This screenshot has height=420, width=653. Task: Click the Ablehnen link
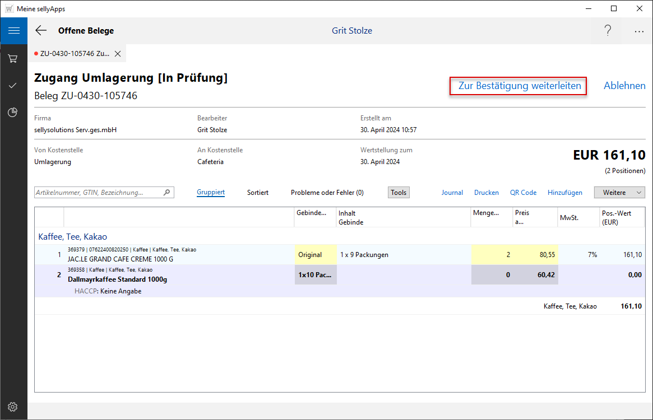point(624,86)
